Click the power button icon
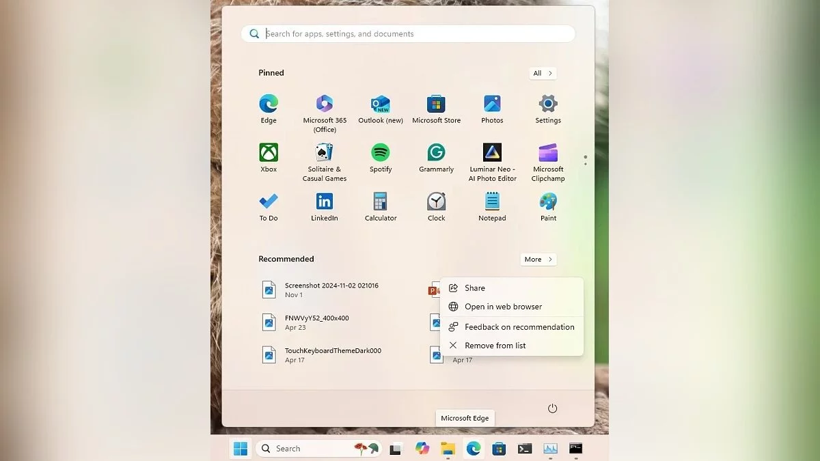 tap(552, 408)
